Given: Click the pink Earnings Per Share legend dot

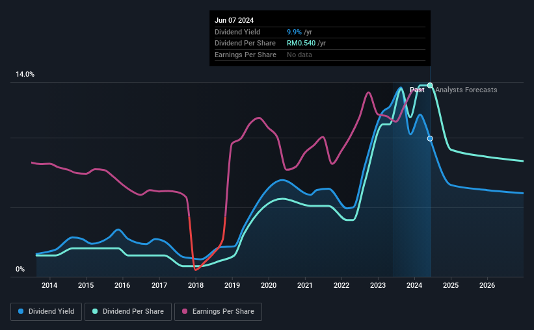Looking at the screenshot, I should (x=185, y=311).
